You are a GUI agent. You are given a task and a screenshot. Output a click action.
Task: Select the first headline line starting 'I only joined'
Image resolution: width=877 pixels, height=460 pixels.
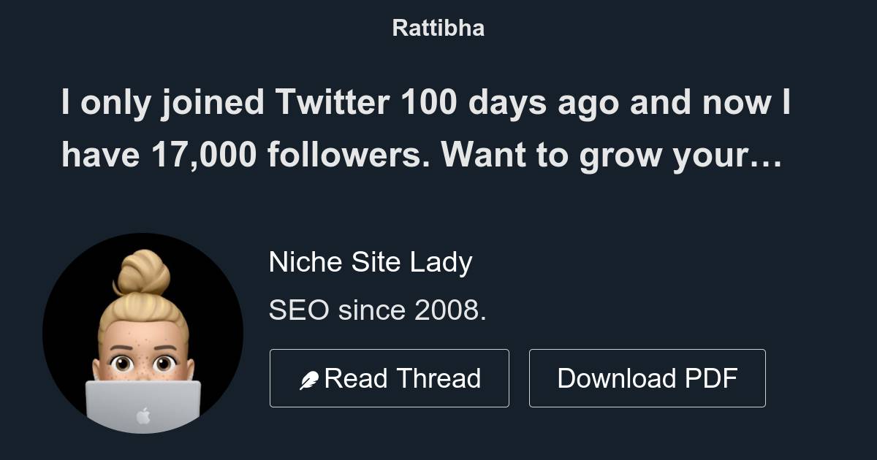(x=428, y=103)
